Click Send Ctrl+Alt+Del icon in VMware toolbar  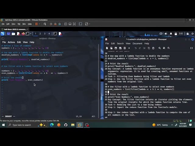pyautogui.click(x=45, y=24)
